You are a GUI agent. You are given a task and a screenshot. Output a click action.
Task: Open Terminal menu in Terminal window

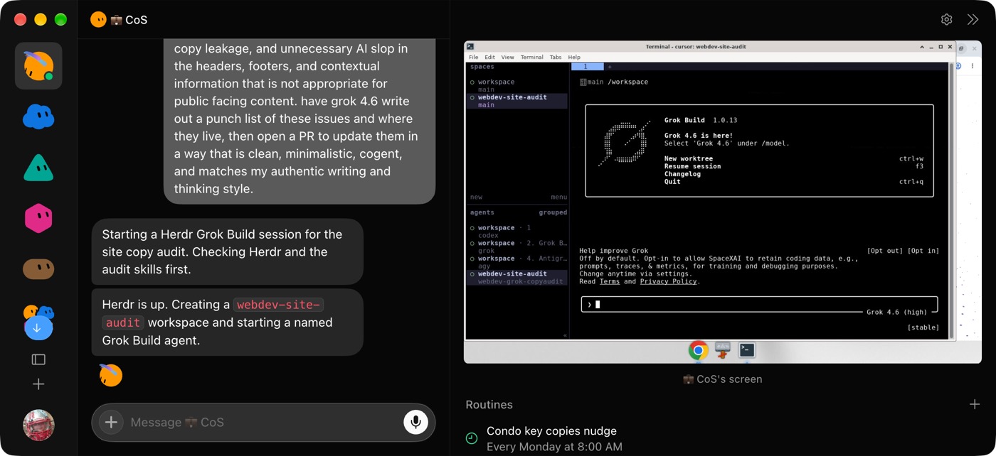click(x=531, y=57)
